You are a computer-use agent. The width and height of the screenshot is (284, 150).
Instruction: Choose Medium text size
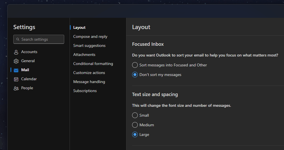[135, 125]
